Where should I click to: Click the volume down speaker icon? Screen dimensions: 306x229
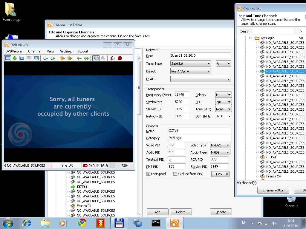click(x=79, y=58)
